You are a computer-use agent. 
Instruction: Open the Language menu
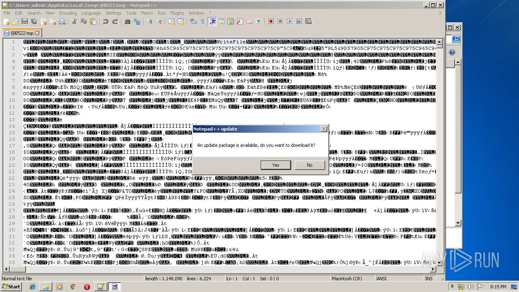pyautogui.click(x=91, y=13)
